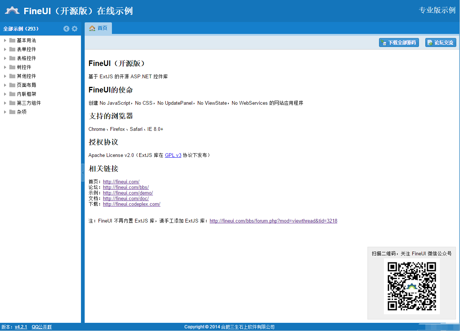Click the 其他控件 folder icon
Viewport: 460px width, 331px height.
(12, 76)
